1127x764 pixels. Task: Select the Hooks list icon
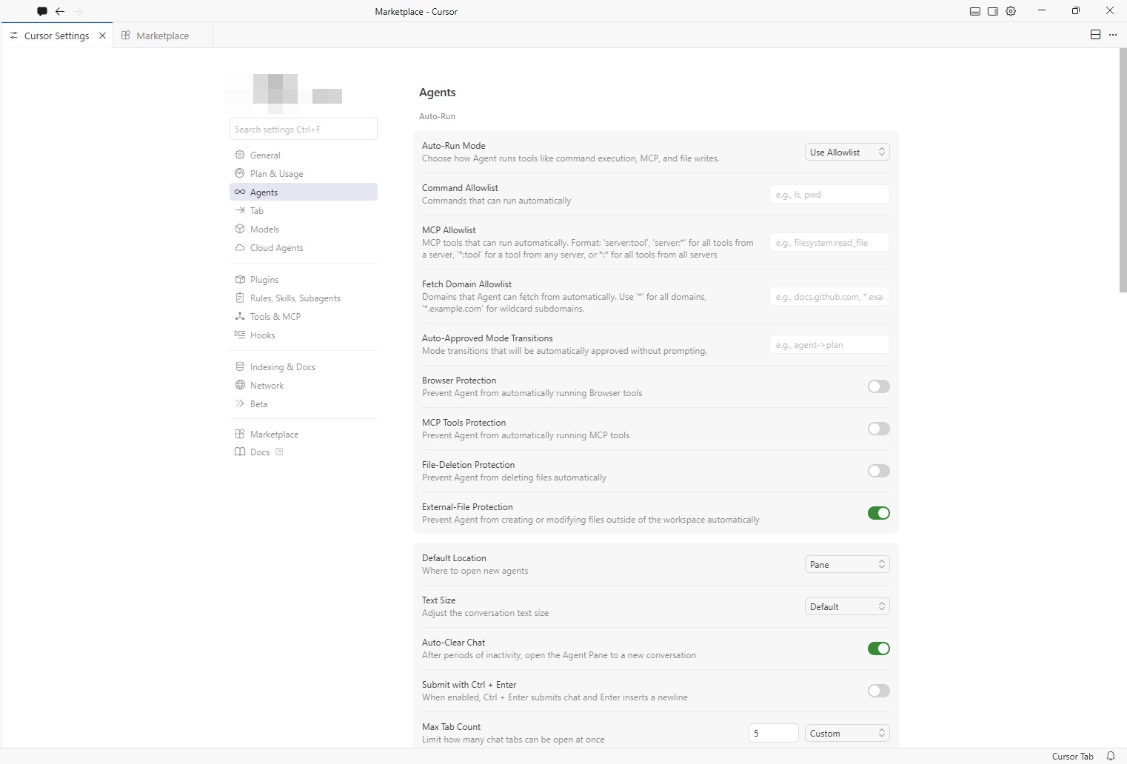[x=240, y=335]
